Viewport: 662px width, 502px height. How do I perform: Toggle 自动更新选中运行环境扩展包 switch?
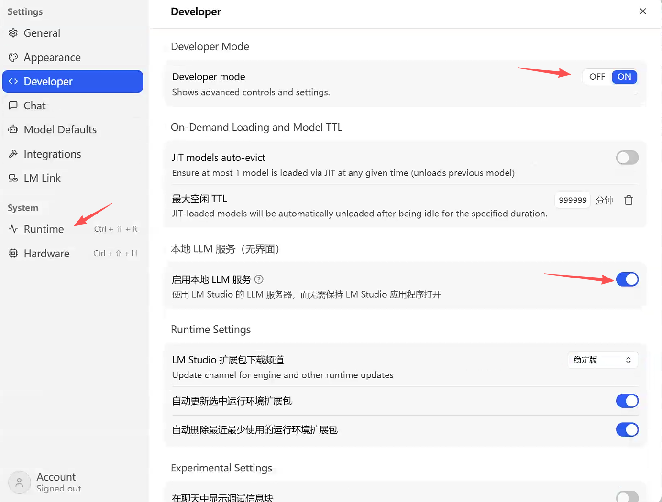627,401
